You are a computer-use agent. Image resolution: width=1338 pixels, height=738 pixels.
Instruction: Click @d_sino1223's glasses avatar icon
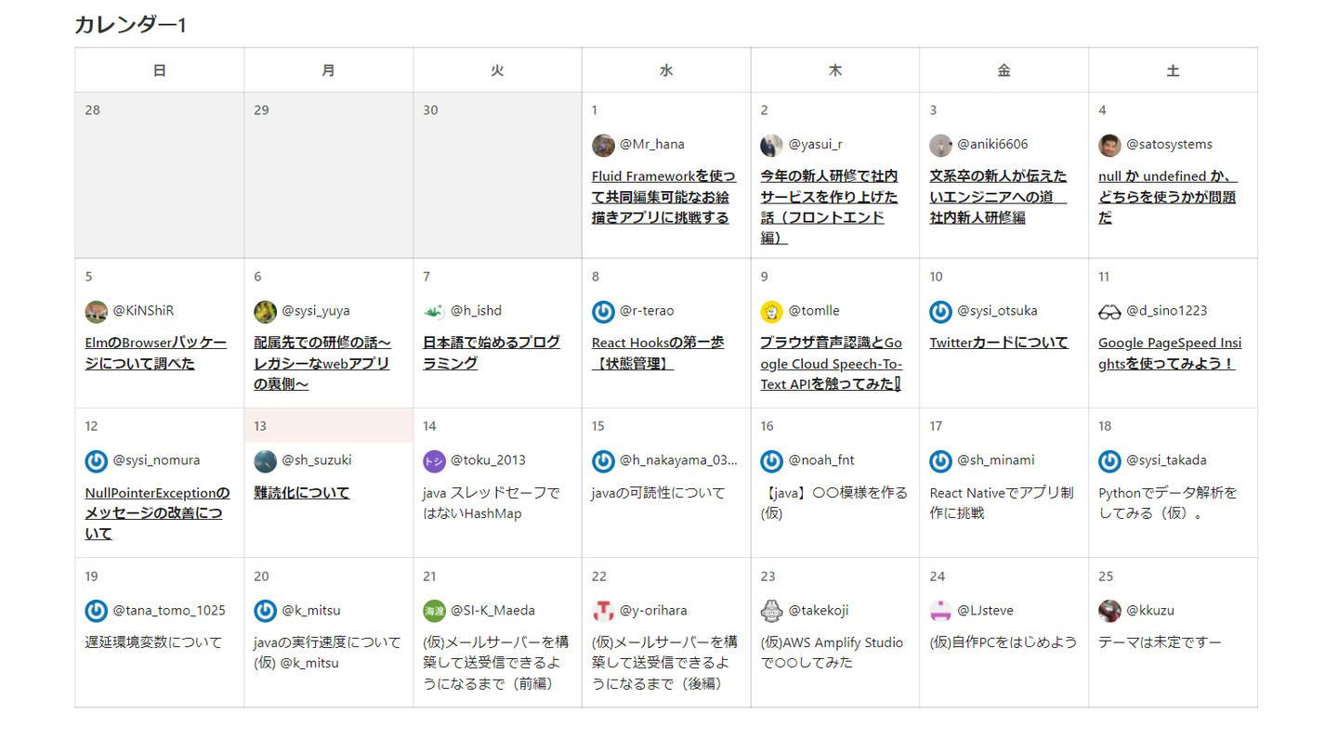pyautogui.click(x=1109, y=311)
